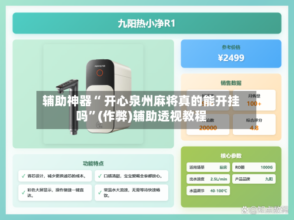
Task: Click the 口感清甜，宝宝爱喝 feature text
Action: coord(133,176)
